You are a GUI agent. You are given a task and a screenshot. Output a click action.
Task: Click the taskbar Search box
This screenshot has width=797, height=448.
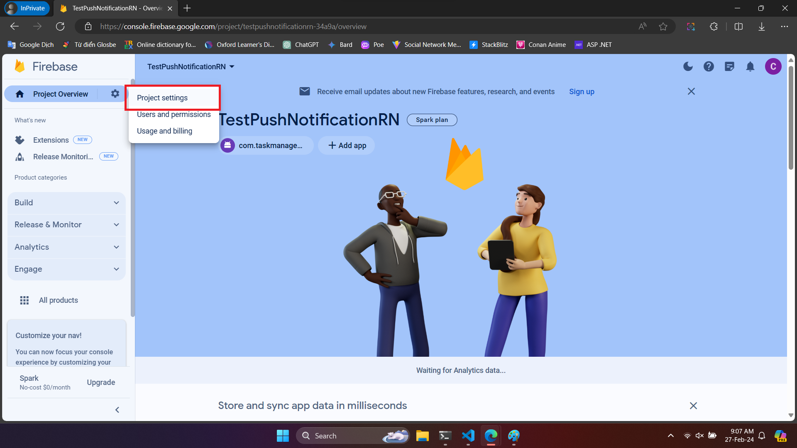click(x=353, y=436)
